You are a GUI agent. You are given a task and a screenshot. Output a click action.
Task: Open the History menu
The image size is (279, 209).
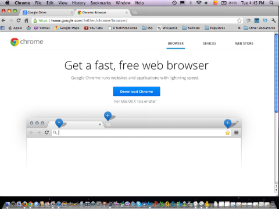pyautogui.click(x=78, y=3)
